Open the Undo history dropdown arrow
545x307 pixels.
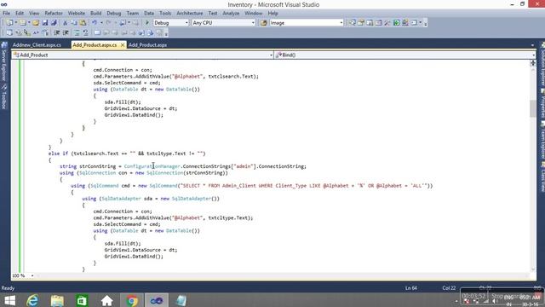[101, 23]
